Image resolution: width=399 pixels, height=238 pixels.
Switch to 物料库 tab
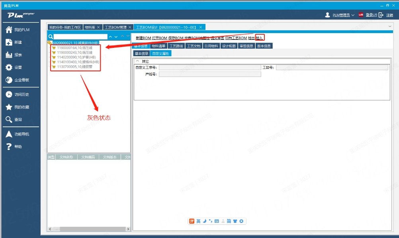90,27
